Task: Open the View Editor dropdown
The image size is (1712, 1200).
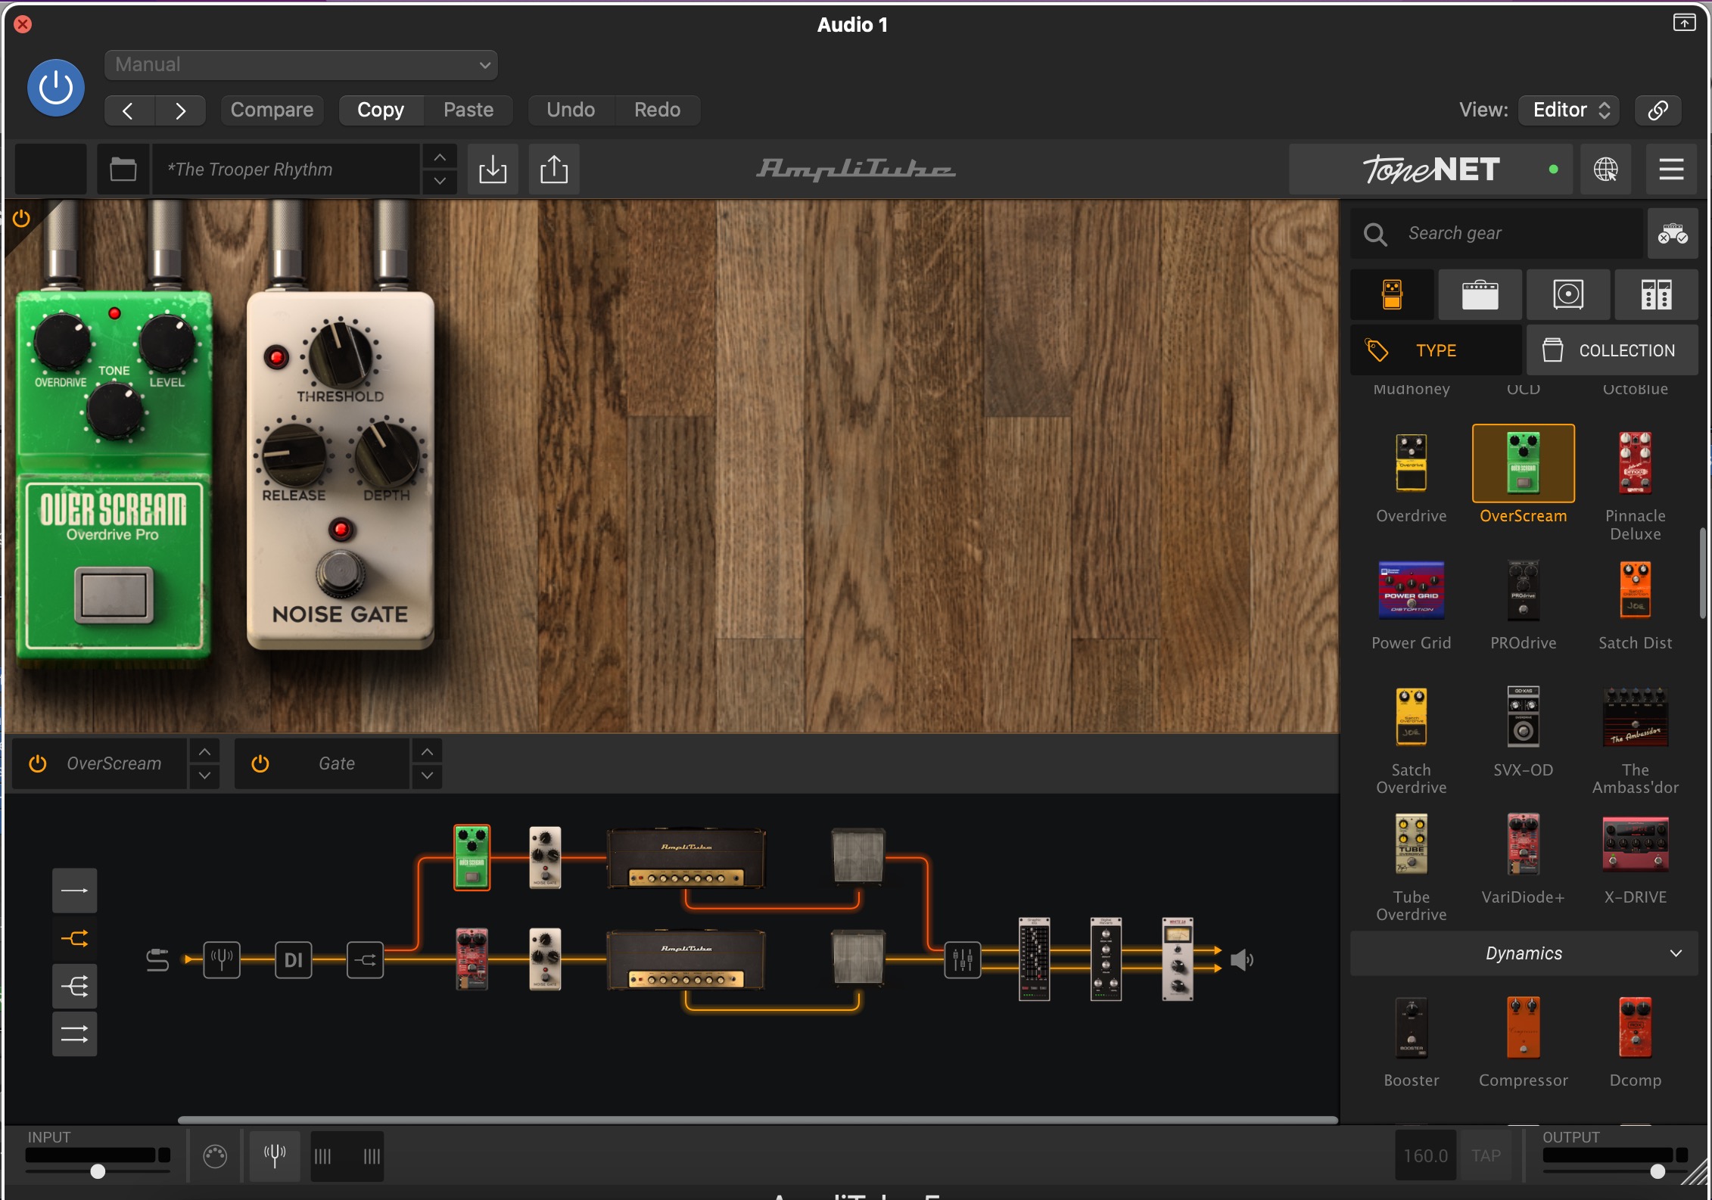Action: click(1570, 110)
